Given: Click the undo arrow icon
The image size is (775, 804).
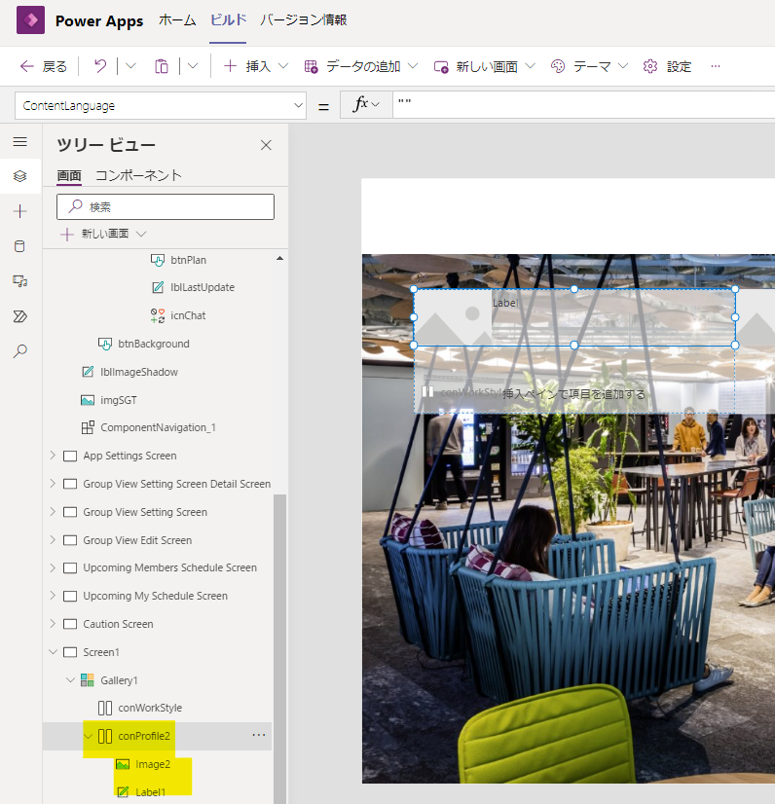Looking at the screenshot, I should (100, 66).
